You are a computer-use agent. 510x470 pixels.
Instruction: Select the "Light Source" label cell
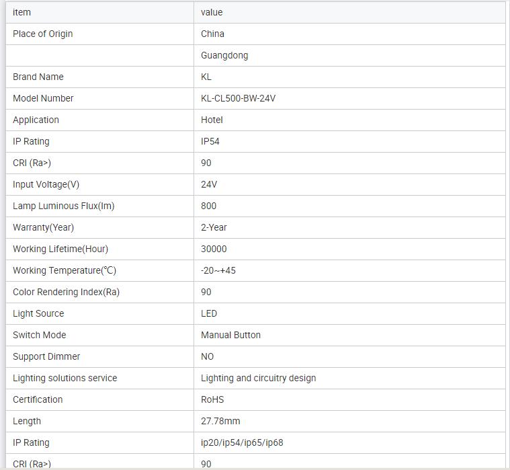(x=39, y=313)
